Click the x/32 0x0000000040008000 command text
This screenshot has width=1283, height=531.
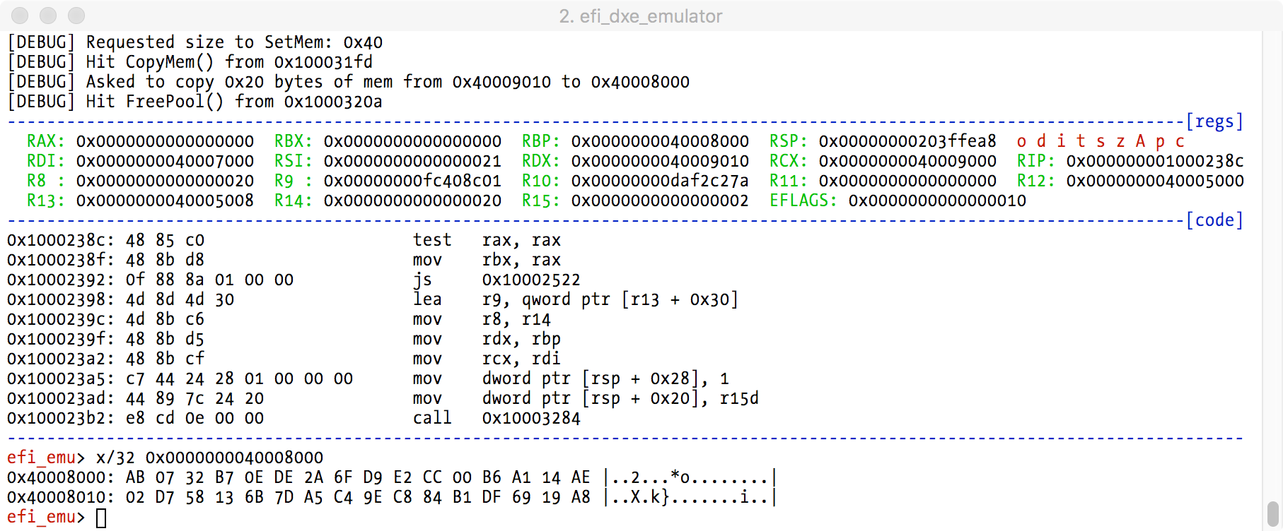[x=209, y=458]
